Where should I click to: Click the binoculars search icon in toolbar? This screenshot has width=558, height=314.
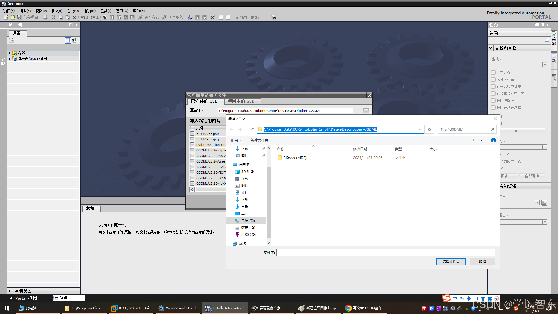[274, 18]
